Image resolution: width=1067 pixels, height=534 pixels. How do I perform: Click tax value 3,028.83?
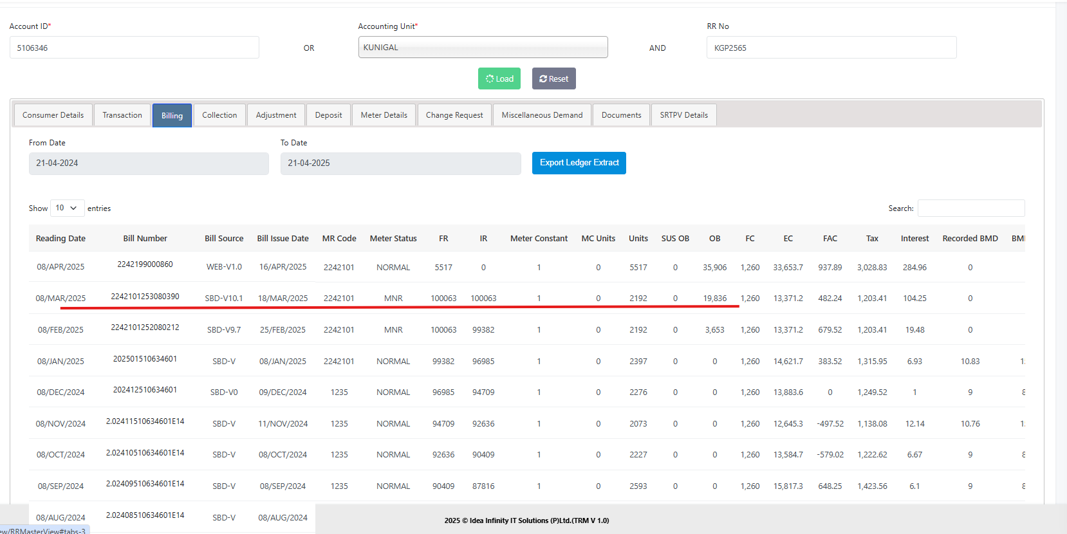[x=872, y=267]
